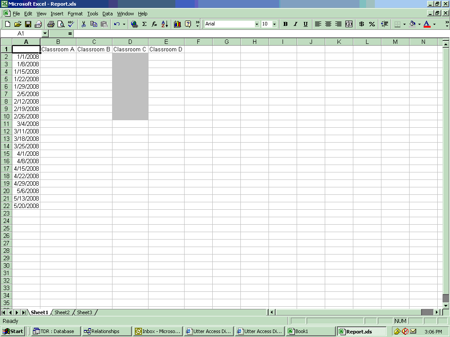The image size is (450, 337).
Task: Select the Classroom C cell
Action: 130,49
